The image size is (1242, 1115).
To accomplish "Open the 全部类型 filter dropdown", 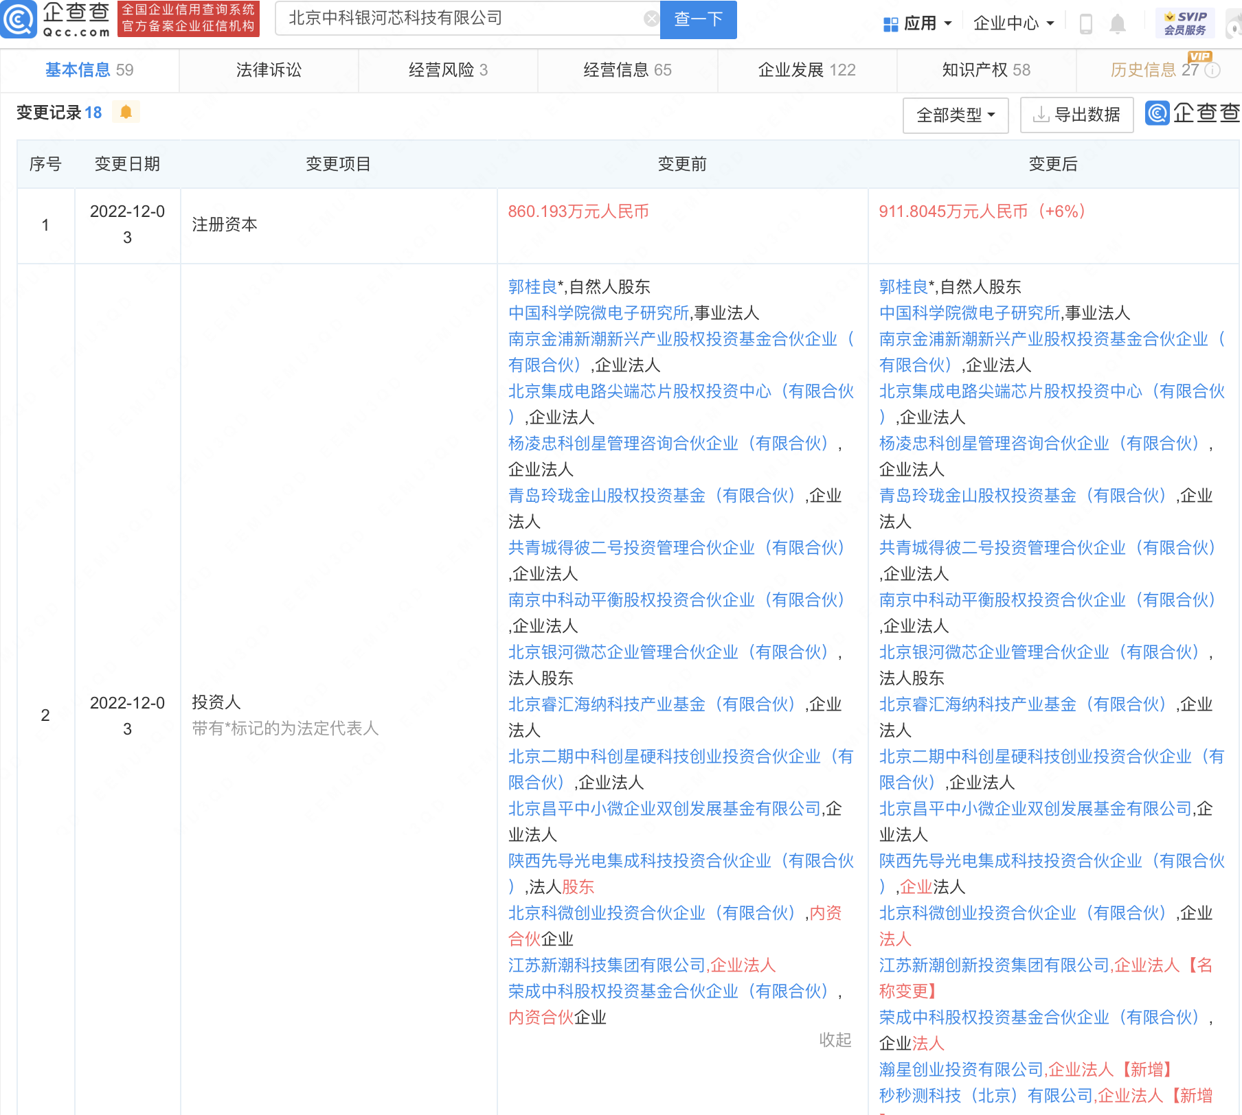I will (956, 115).
